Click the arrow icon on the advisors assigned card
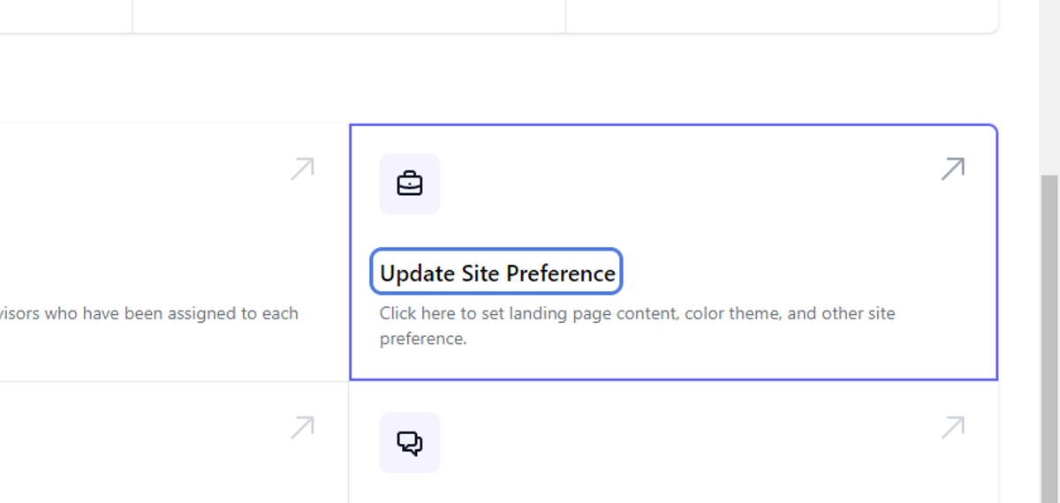Screen dimensions: 1060x503 pos(302,169)
